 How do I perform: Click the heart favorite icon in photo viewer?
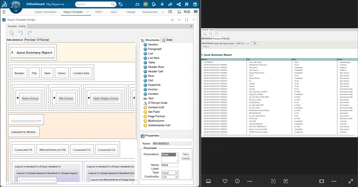click(225, 181)
